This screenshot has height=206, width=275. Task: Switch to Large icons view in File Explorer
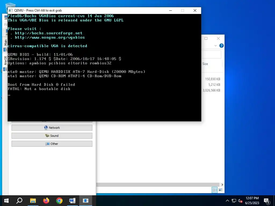[221, 190]
